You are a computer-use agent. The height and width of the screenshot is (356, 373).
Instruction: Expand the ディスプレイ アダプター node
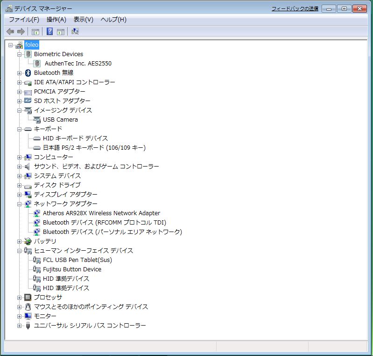[20, 195]
